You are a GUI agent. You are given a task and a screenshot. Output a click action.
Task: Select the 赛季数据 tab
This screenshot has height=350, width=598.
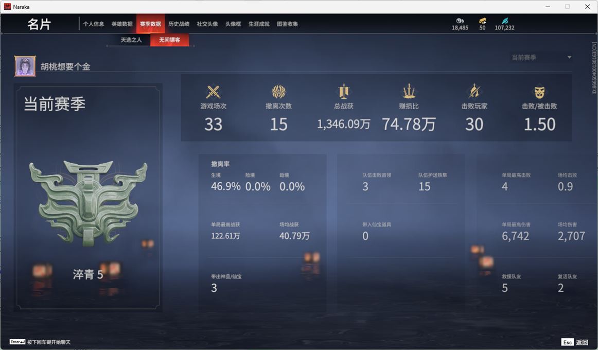[x=150, y=24]
